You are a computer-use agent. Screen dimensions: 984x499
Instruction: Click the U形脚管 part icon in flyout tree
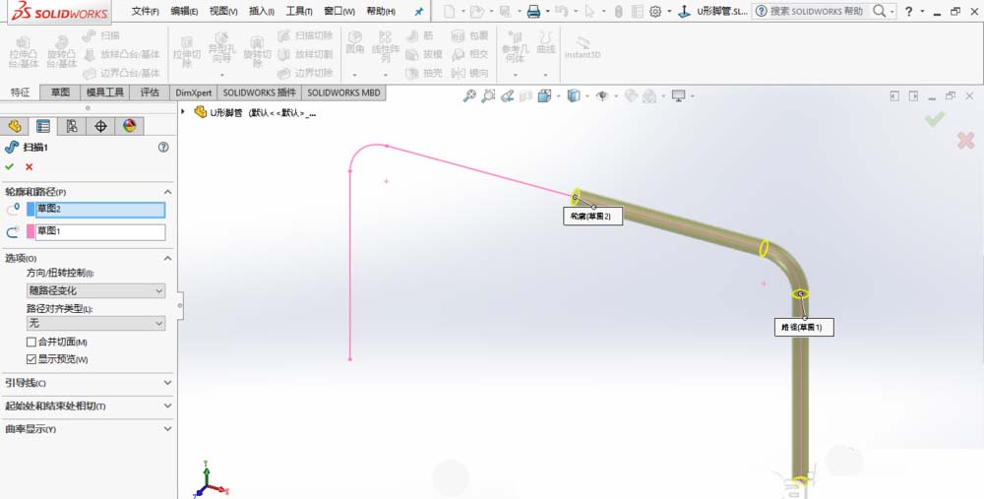click(200, 112)
